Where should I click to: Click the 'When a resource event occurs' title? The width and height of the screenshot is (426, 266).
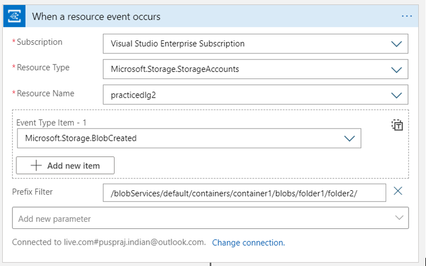point(96,16)
